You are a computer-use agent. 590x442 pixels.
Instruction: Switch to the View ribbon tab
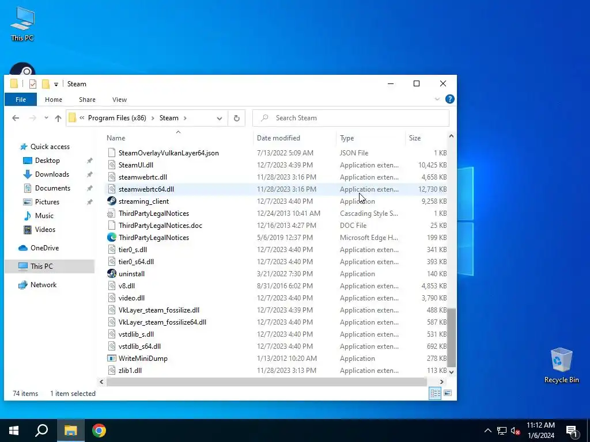click(119, 100)
